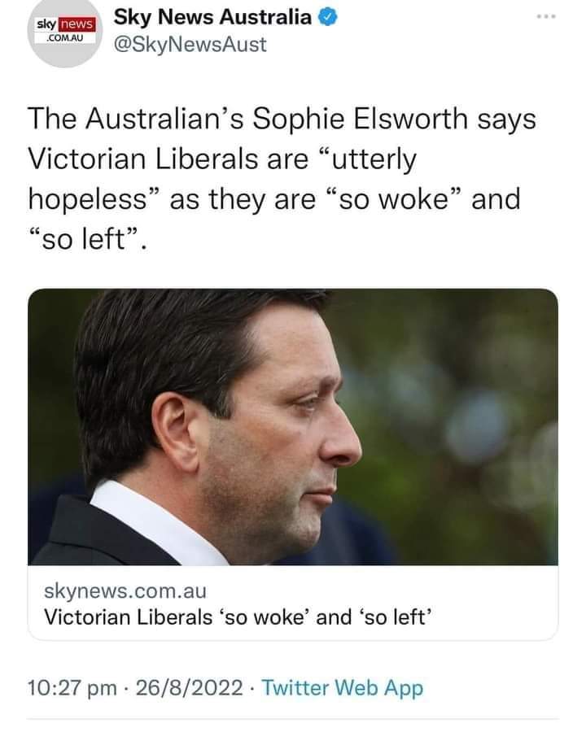Select the "Sophie Elsworth" name in tweet
This screenshot has width=586, height=732.
click(x=360, y=119)
